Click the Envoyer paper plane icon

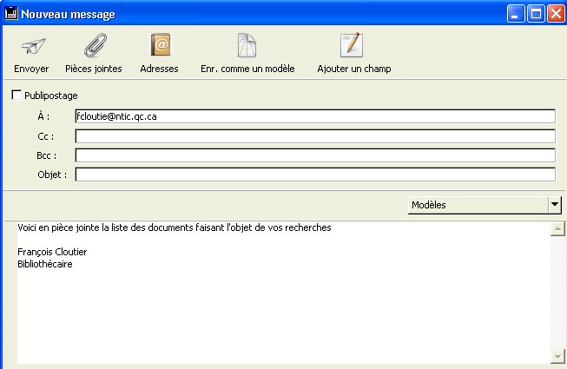(x=31, y=46)
